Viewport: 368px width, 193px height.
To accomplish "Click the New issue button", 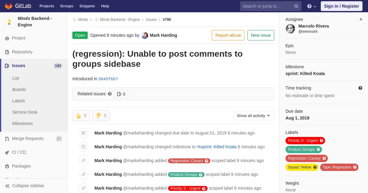I will click(261, 35).
